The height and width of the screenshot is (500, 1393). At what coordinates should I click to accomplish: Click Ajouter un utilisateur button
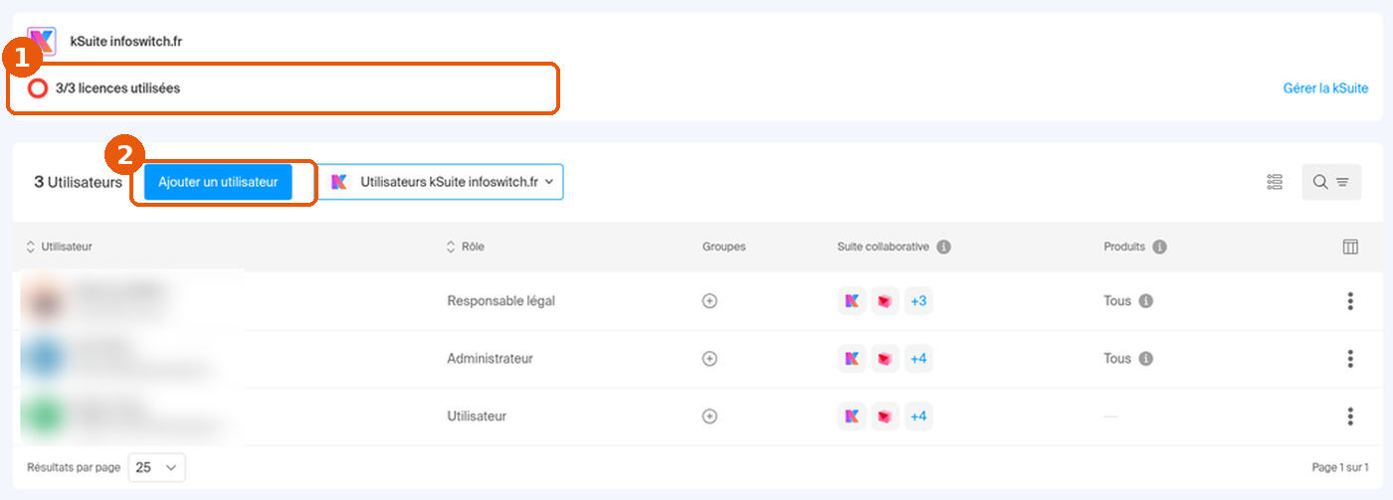coord(218,182)
